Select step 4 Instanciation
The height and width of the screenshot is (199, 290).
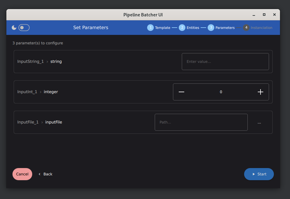[x=258, y=28]
